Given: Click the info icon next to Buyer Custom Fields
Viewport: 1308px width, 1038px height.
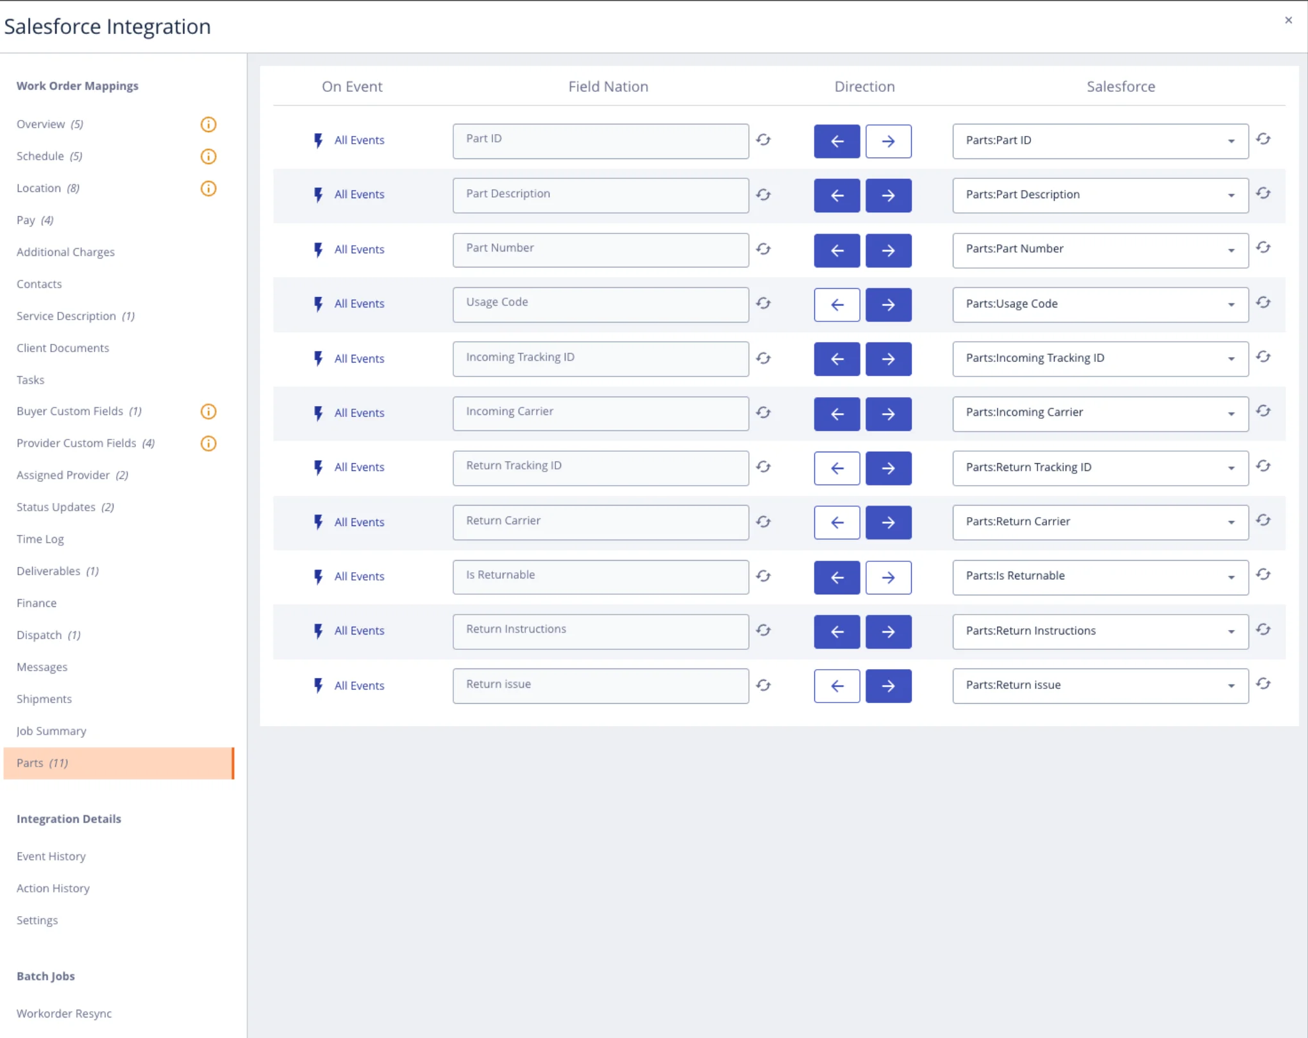Looking at the screenshot, I should [208, 411].
